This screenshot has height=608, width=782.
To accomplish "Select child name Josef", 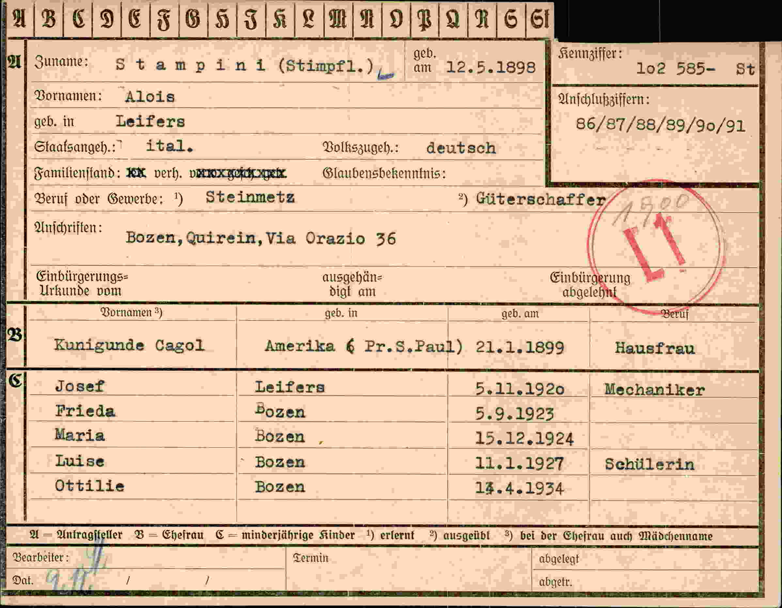I will [x=80, y=386].
